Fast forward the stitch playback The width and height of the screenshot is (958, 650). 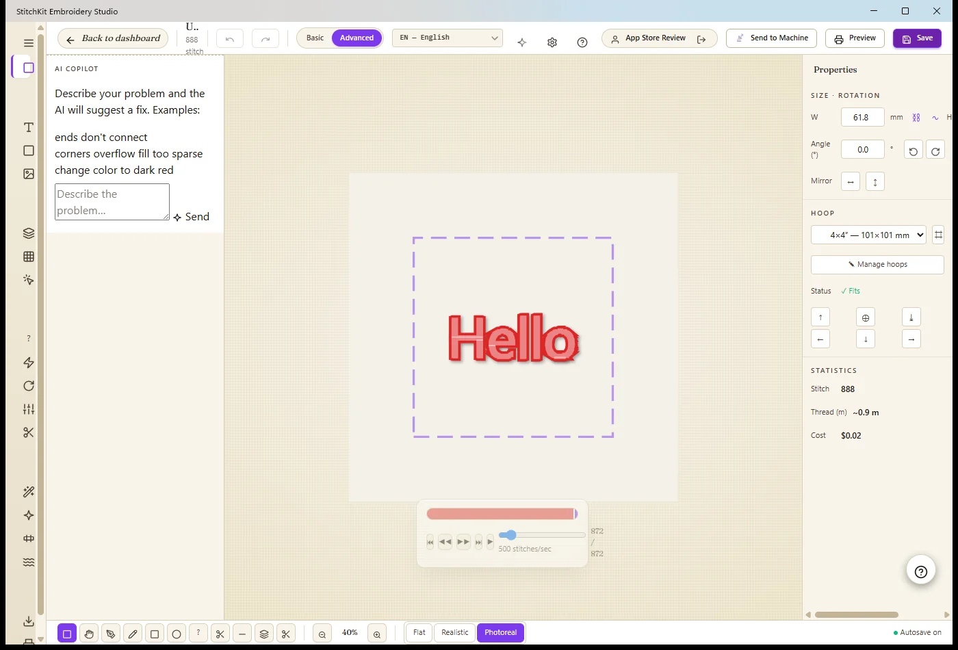[463, 542]
